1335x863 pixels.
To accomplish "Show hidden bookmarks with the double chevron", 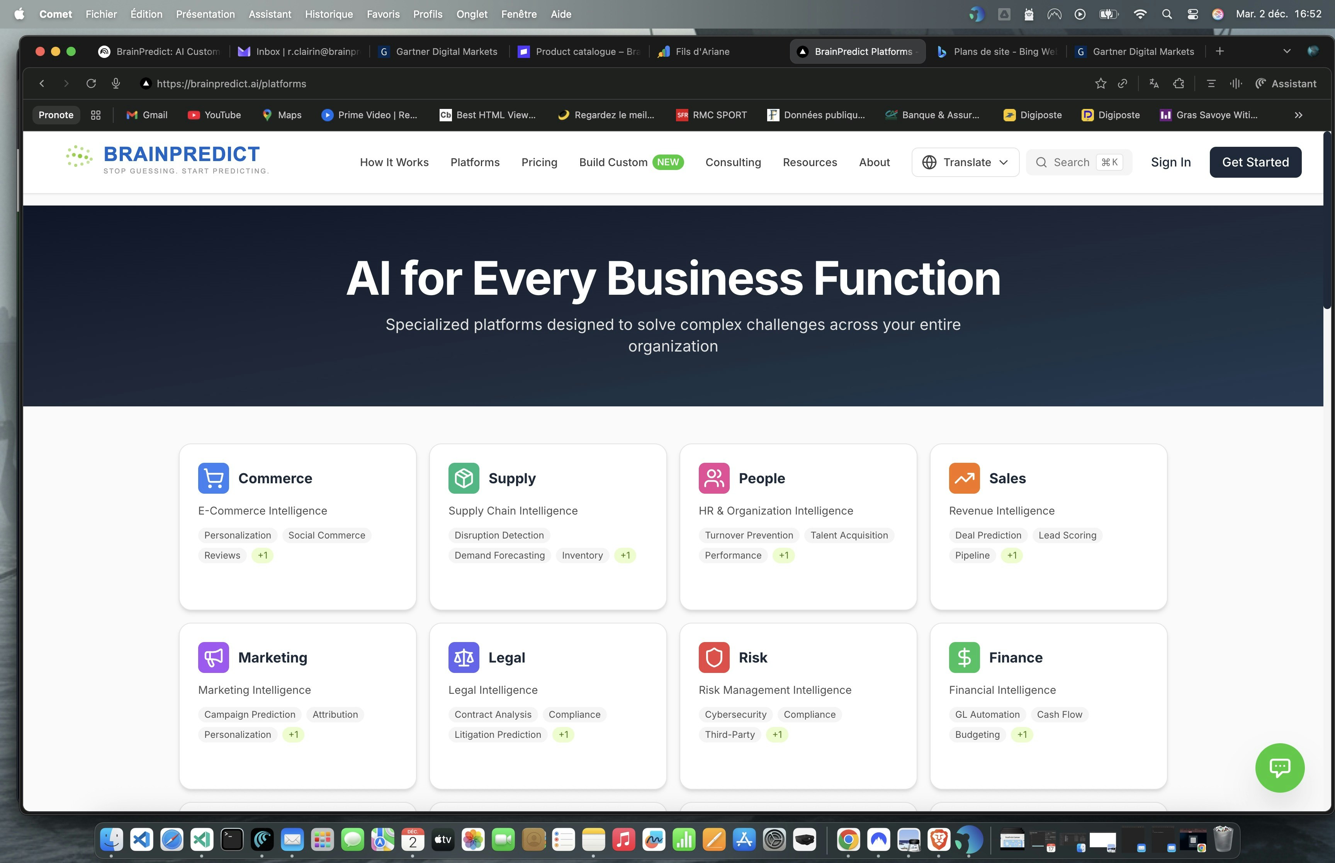I will click(1299, 115).
